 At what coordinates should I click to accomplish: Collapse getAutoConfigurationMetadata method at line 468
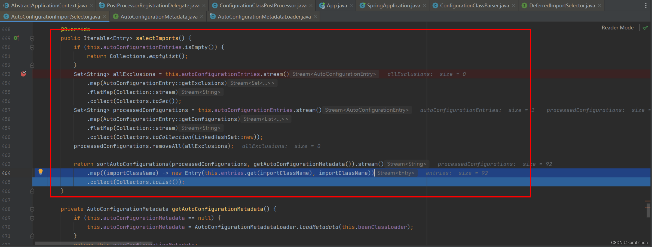[x=32, y=209]
